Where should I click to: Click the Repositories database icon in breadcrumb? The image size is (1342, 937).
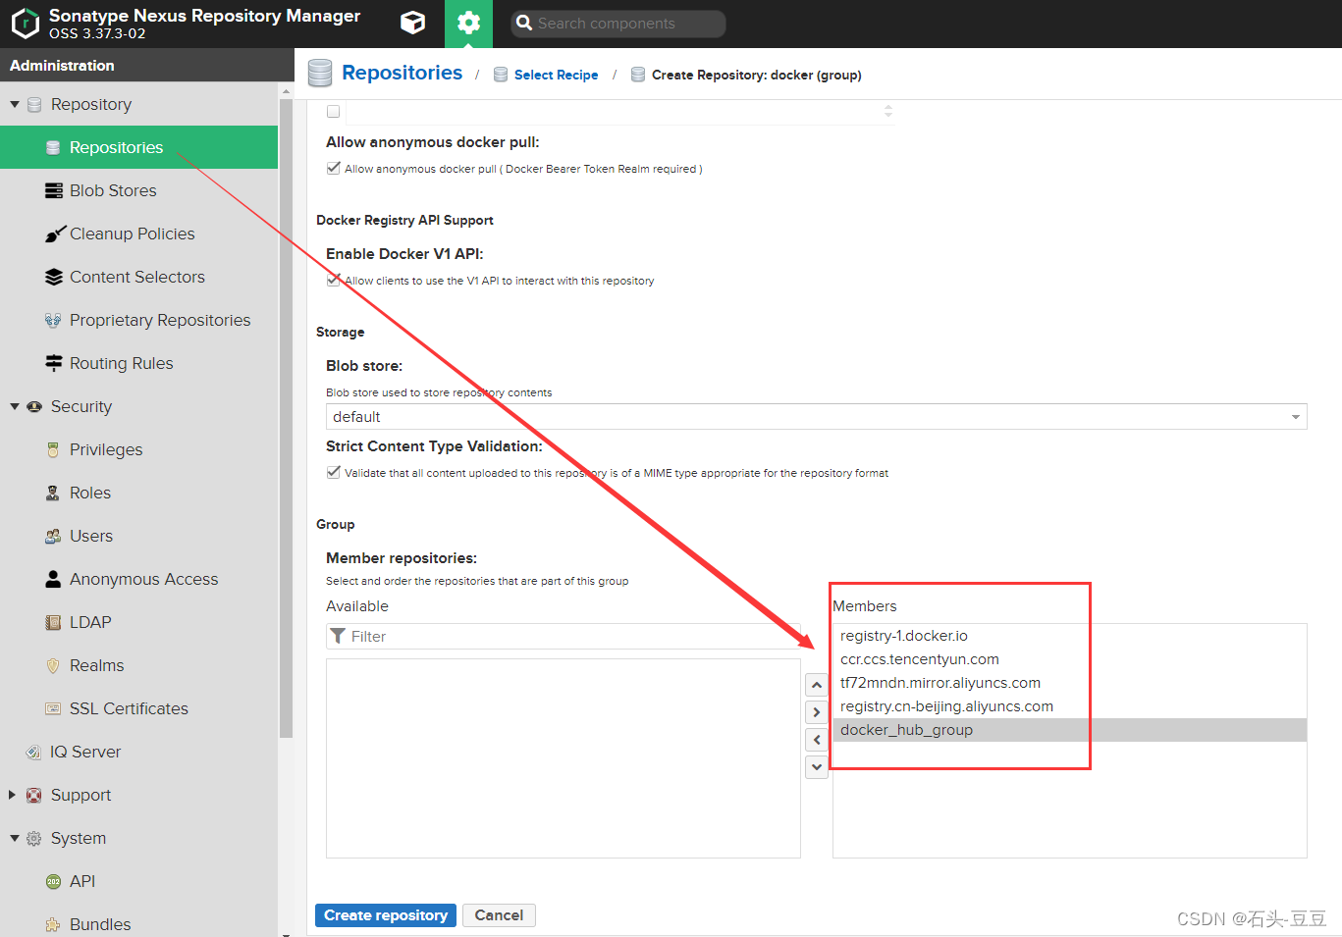pos(320,73)
